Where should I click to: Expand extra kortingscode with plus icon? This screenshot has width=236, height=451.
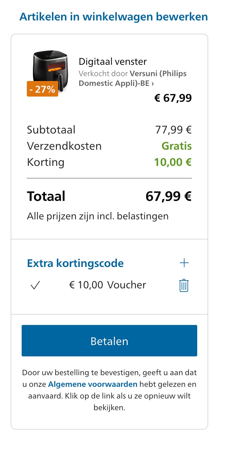184,263
